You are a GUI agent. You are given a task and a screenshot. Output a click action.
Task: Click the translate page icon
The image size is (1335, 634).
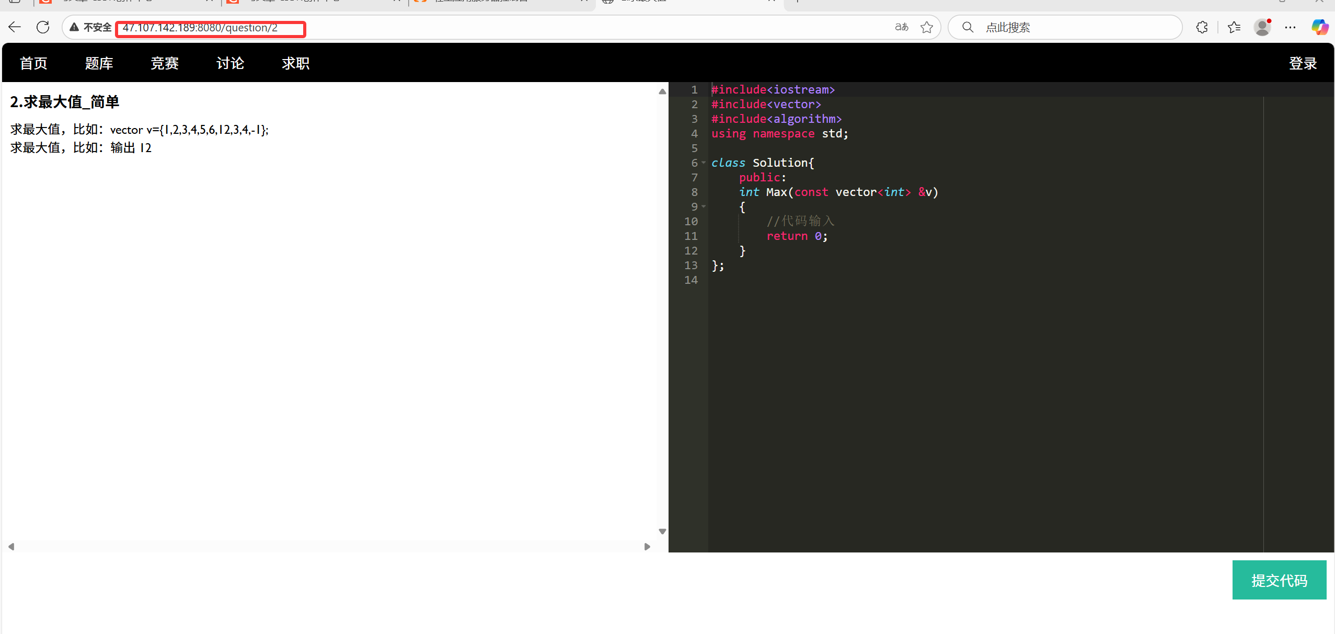click(x=901, y=27)
